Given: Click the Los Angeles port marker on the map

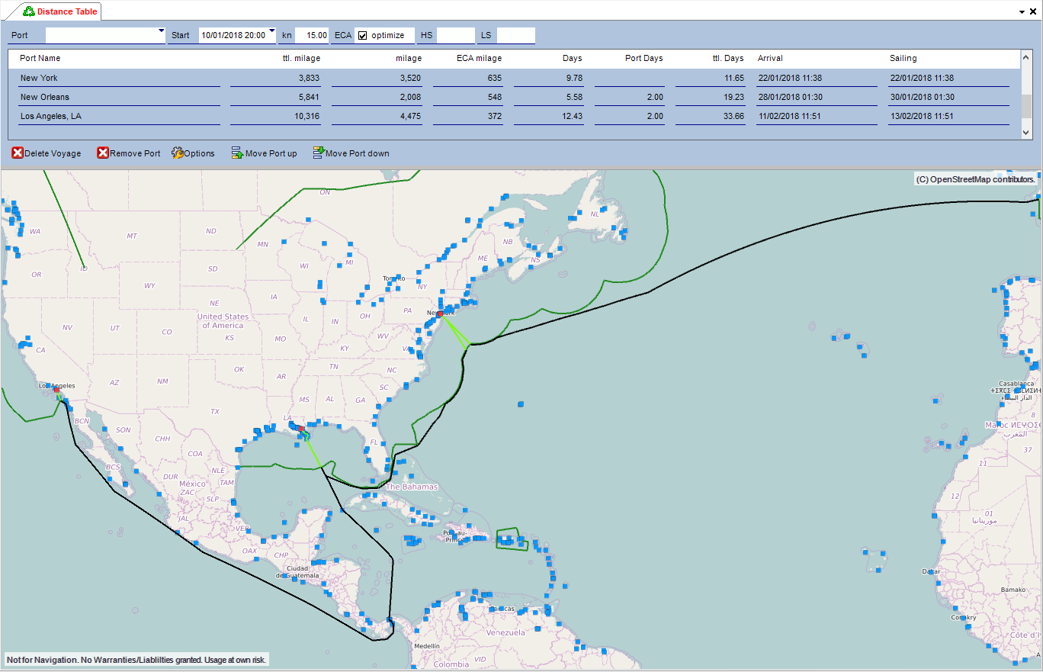Looking at the screenshot, I should click(56, 391).
